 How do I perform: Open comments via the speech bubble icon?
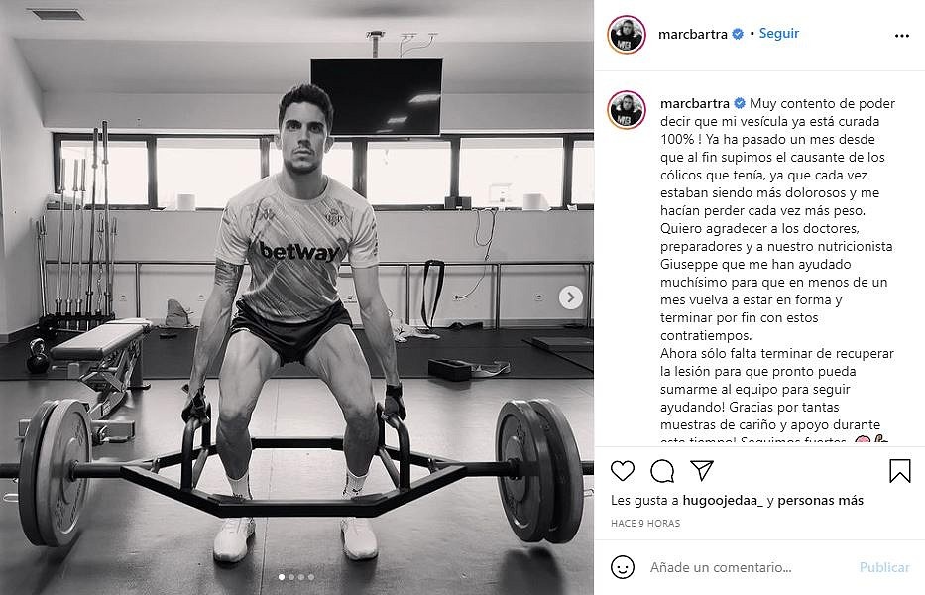click(x=662, y=471)
